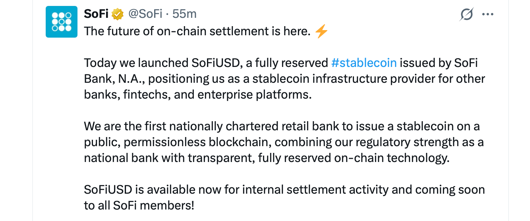
Task: Open Grok actions icon on the post
Action: (466, 15)
